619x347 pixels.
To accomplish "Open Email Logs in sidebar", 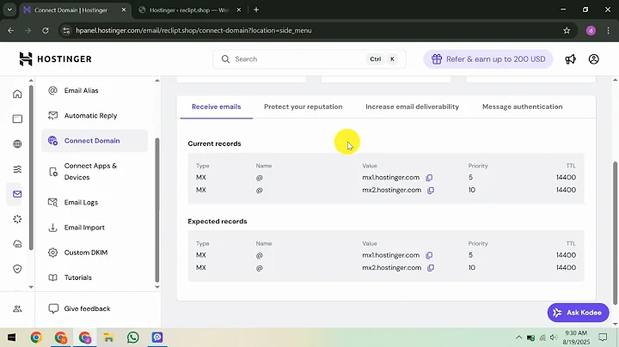I will [95, 203].
